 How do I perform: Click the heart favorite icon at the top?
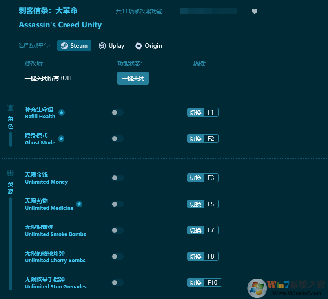point(255,11)
